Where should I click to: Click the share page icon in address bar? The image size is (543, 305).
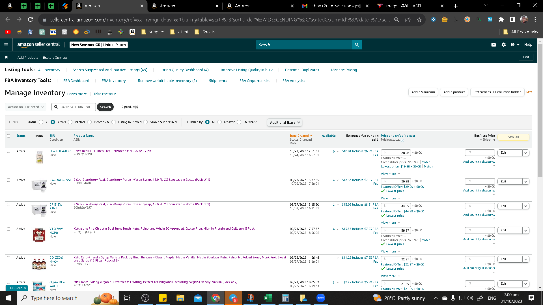click(x=408, y=19)
